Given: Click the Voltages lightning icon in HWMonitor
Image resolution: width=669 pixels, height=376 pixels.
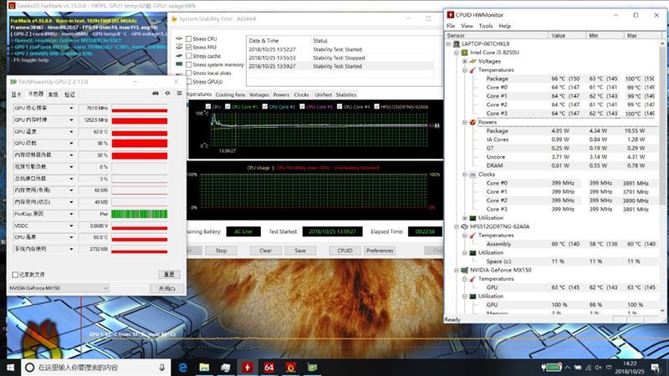Looking at the screenshot, I should click(472, 61).
